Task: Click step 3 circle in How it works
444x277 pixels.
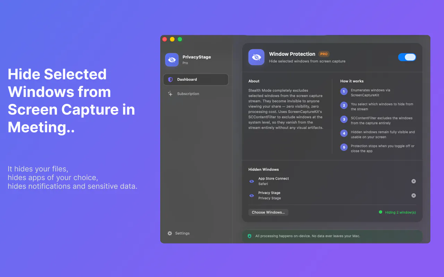Action: pyautogui.click(x=344, y=119)
